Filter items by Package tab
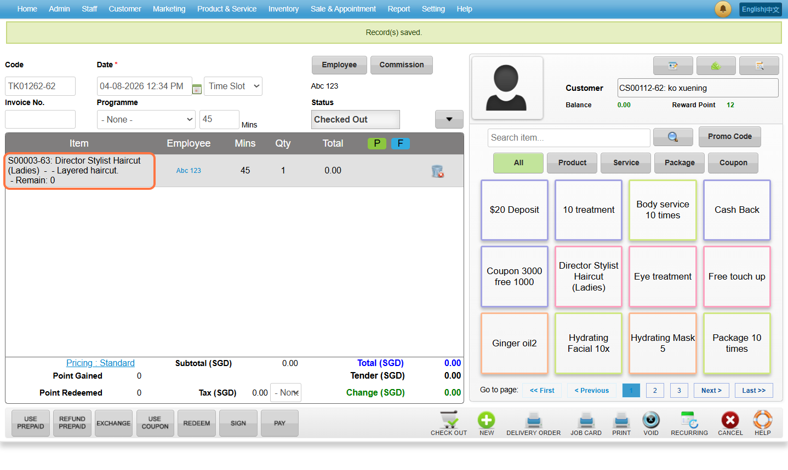788x470 pixels. (x=679, y=163)
